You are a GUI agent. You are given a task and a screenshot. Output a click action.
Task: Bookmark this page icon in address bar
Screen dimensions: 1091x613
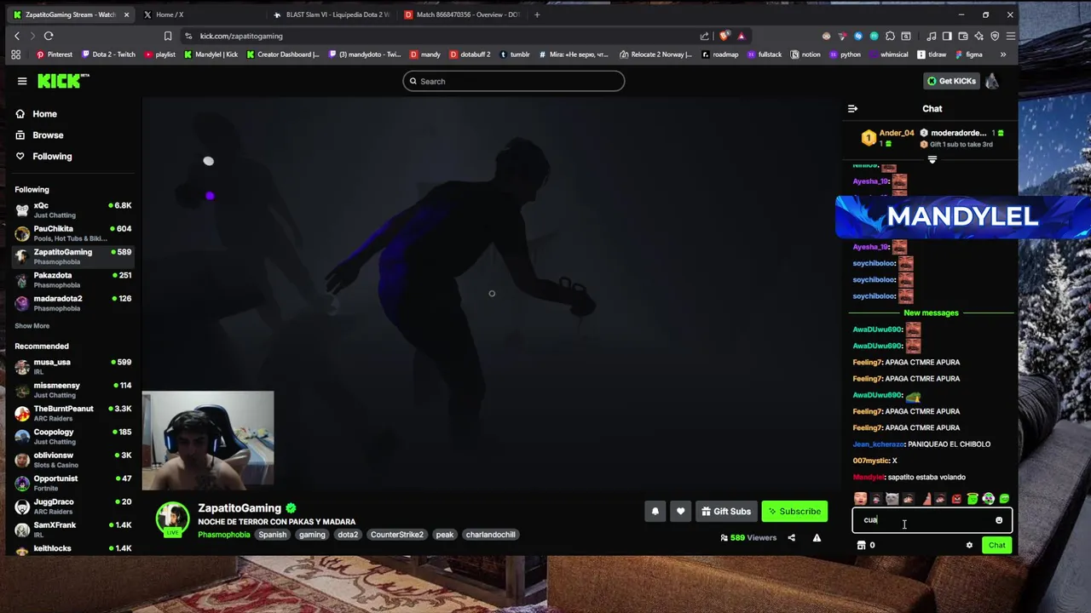[x=168, y=36]
